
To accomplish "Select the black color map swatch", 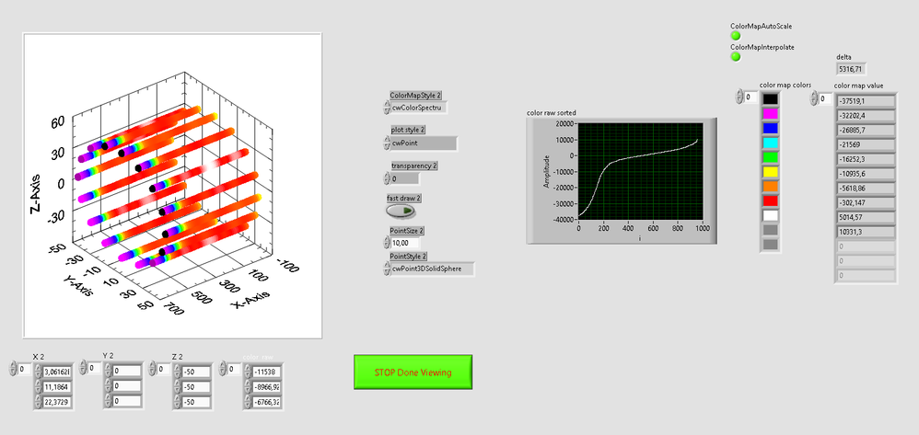I will [x=770, y=99].
